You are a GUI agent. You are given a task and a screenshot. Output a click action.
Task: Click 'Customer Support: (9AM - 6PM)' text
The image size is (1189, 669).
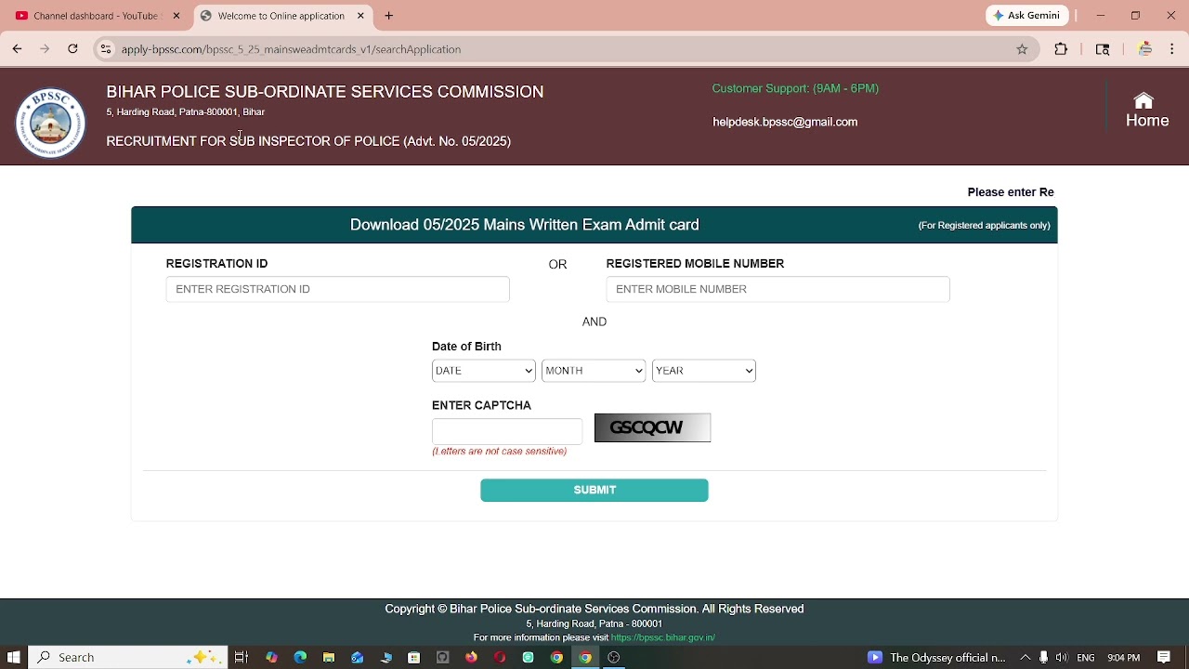(795, 88)
